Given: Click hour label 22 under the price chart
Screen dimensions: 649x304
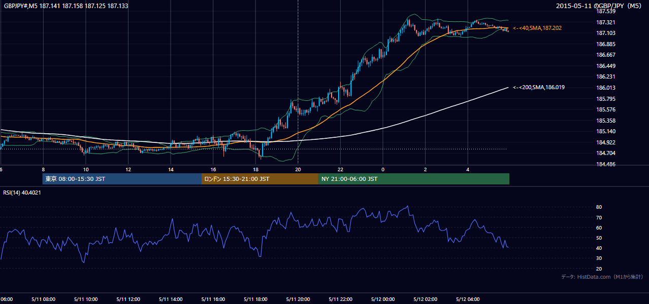Looking at the screenshot, I should point(340,169).
